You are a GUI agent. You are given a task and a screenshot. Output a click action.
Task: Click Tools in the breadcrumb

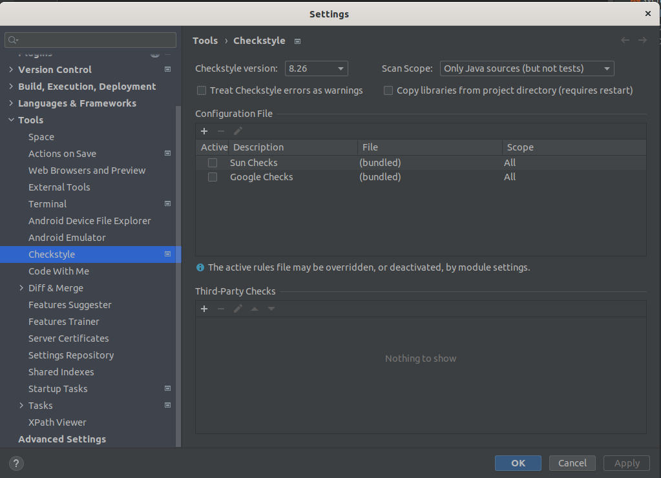point(205,41)
